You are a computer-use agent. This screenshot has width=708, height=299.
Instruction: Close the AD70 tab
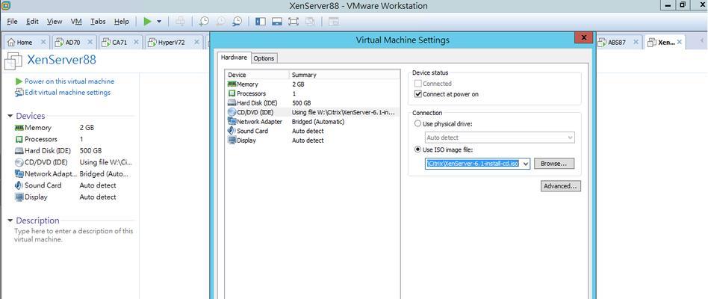90,42
